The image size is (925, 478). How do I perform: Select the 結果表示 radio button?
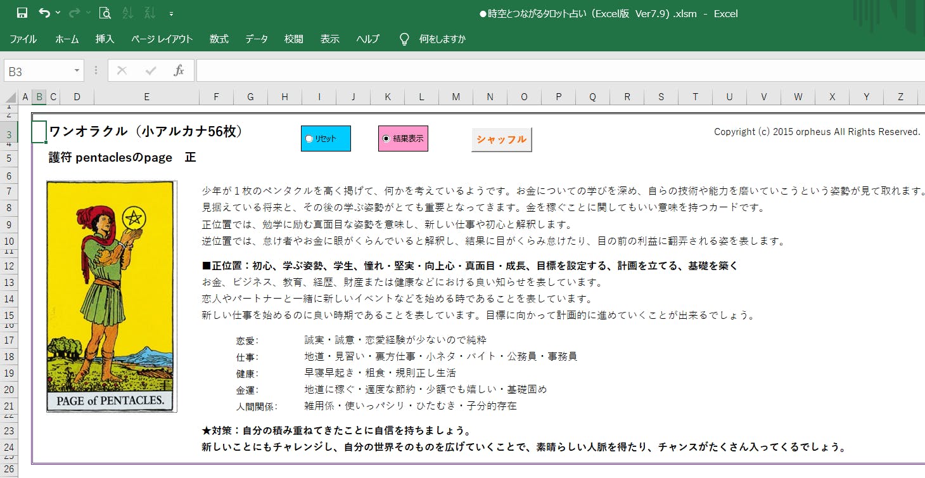pos(386,139)
